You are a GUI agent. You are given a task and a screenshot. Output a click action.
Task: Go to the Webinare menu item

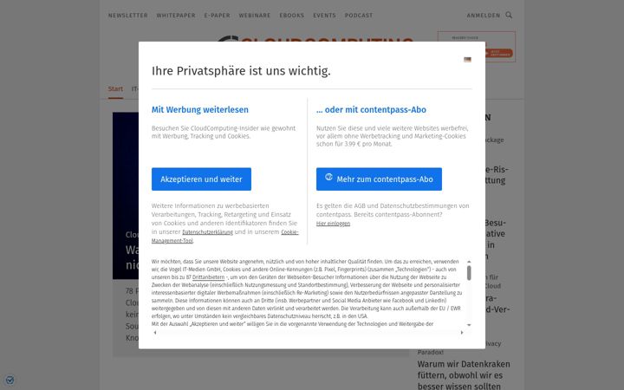(255, 16)
